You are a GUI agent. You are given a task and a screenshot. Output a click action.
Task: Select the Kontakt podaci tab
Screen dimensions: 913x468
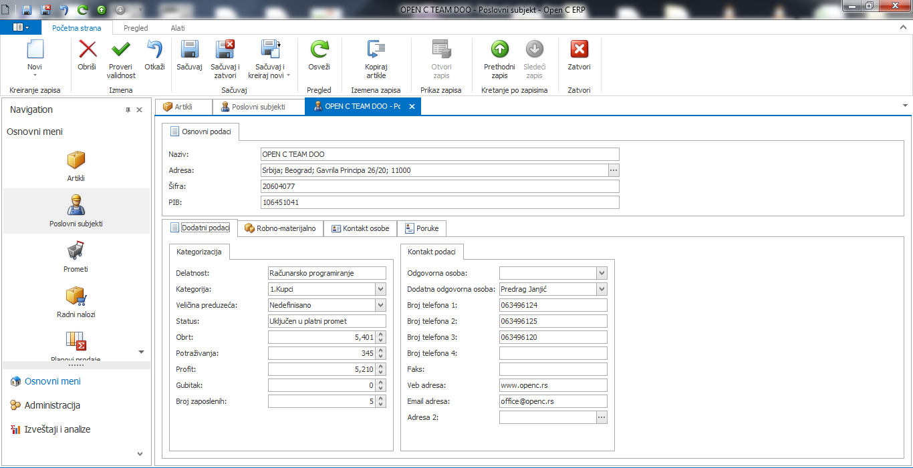pyautogui.click(x=432, y=252)
